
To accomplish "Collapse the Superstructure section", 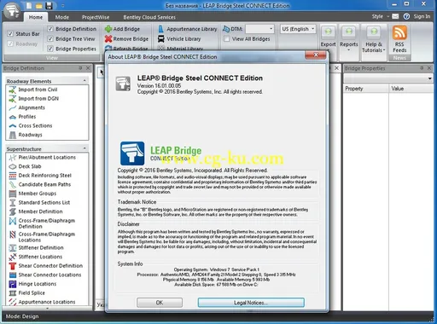I will pos(84,148).
